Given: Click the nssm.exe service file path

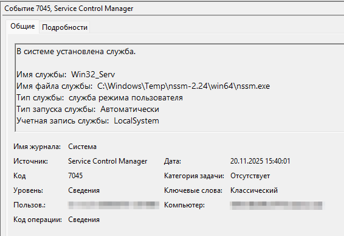Looking at the screenshot, I should tap(184, 86).
